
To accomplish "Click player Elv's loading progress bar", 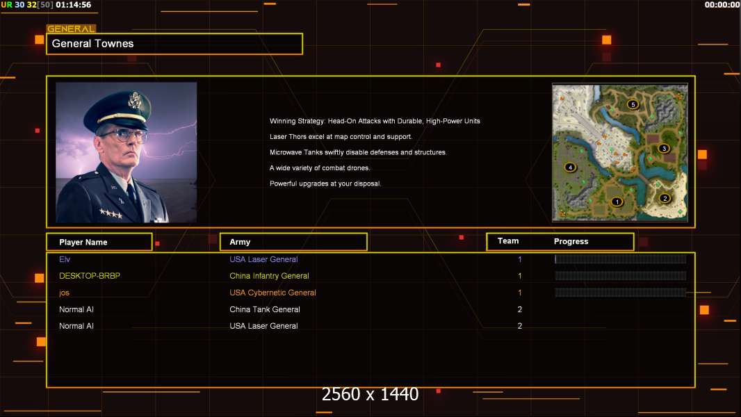I will click(x=621, y=259).
